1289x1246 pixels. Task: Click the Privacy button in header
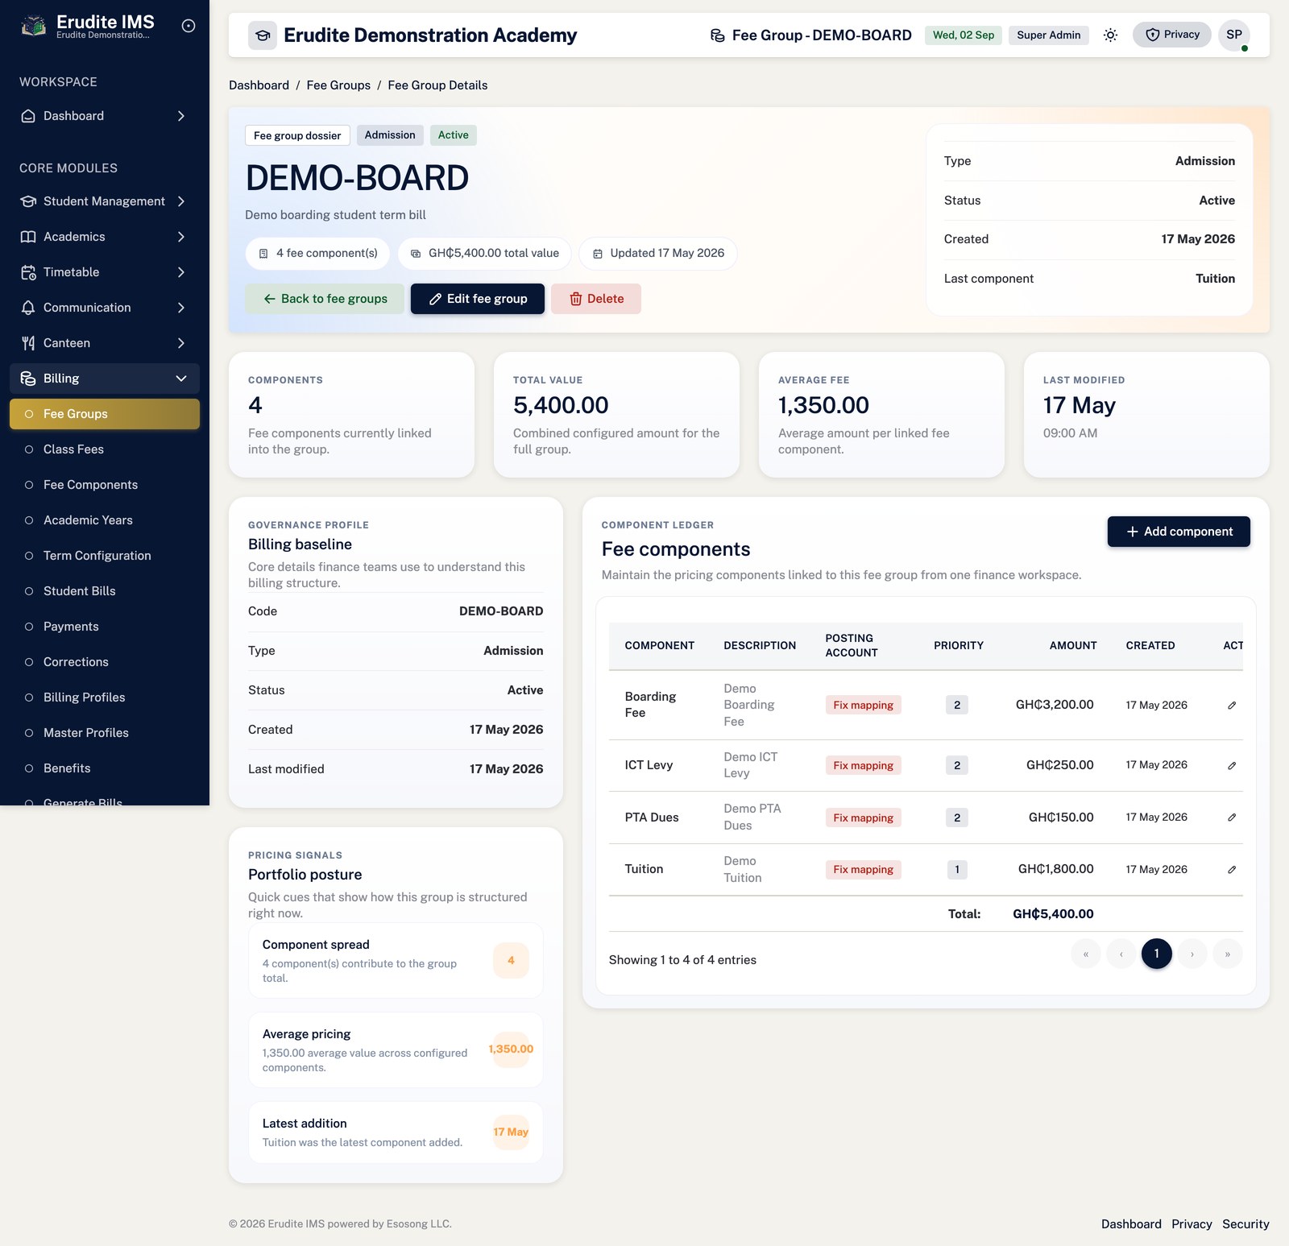[x=1172, y=35]
